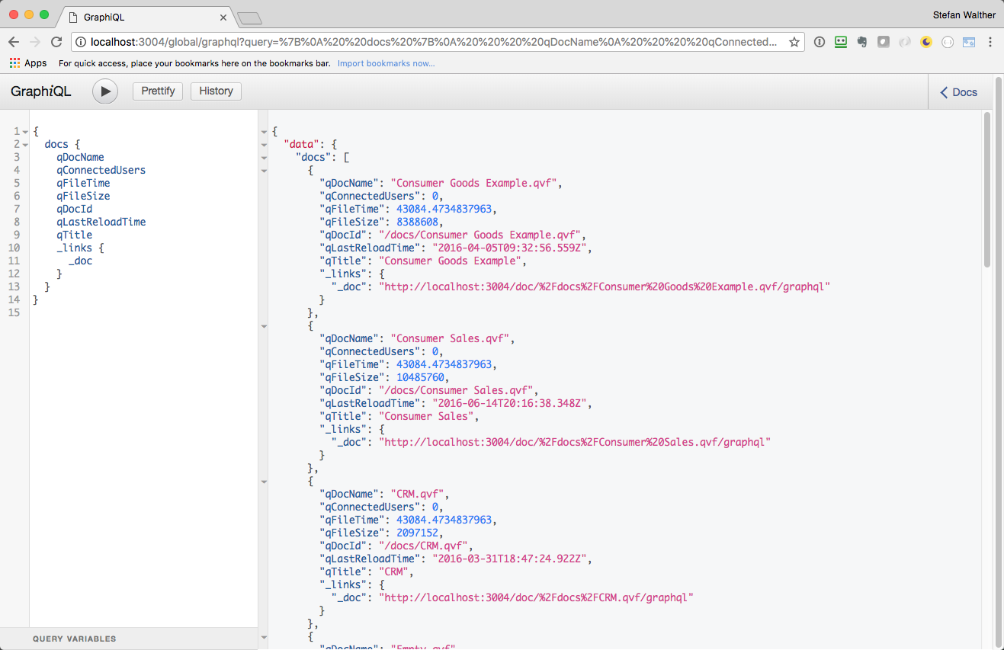Screen dimensions: 1004x650
Task: Click qLastReloadTime in the query editor
Action: pyautogui.click(x=101, y=223)
